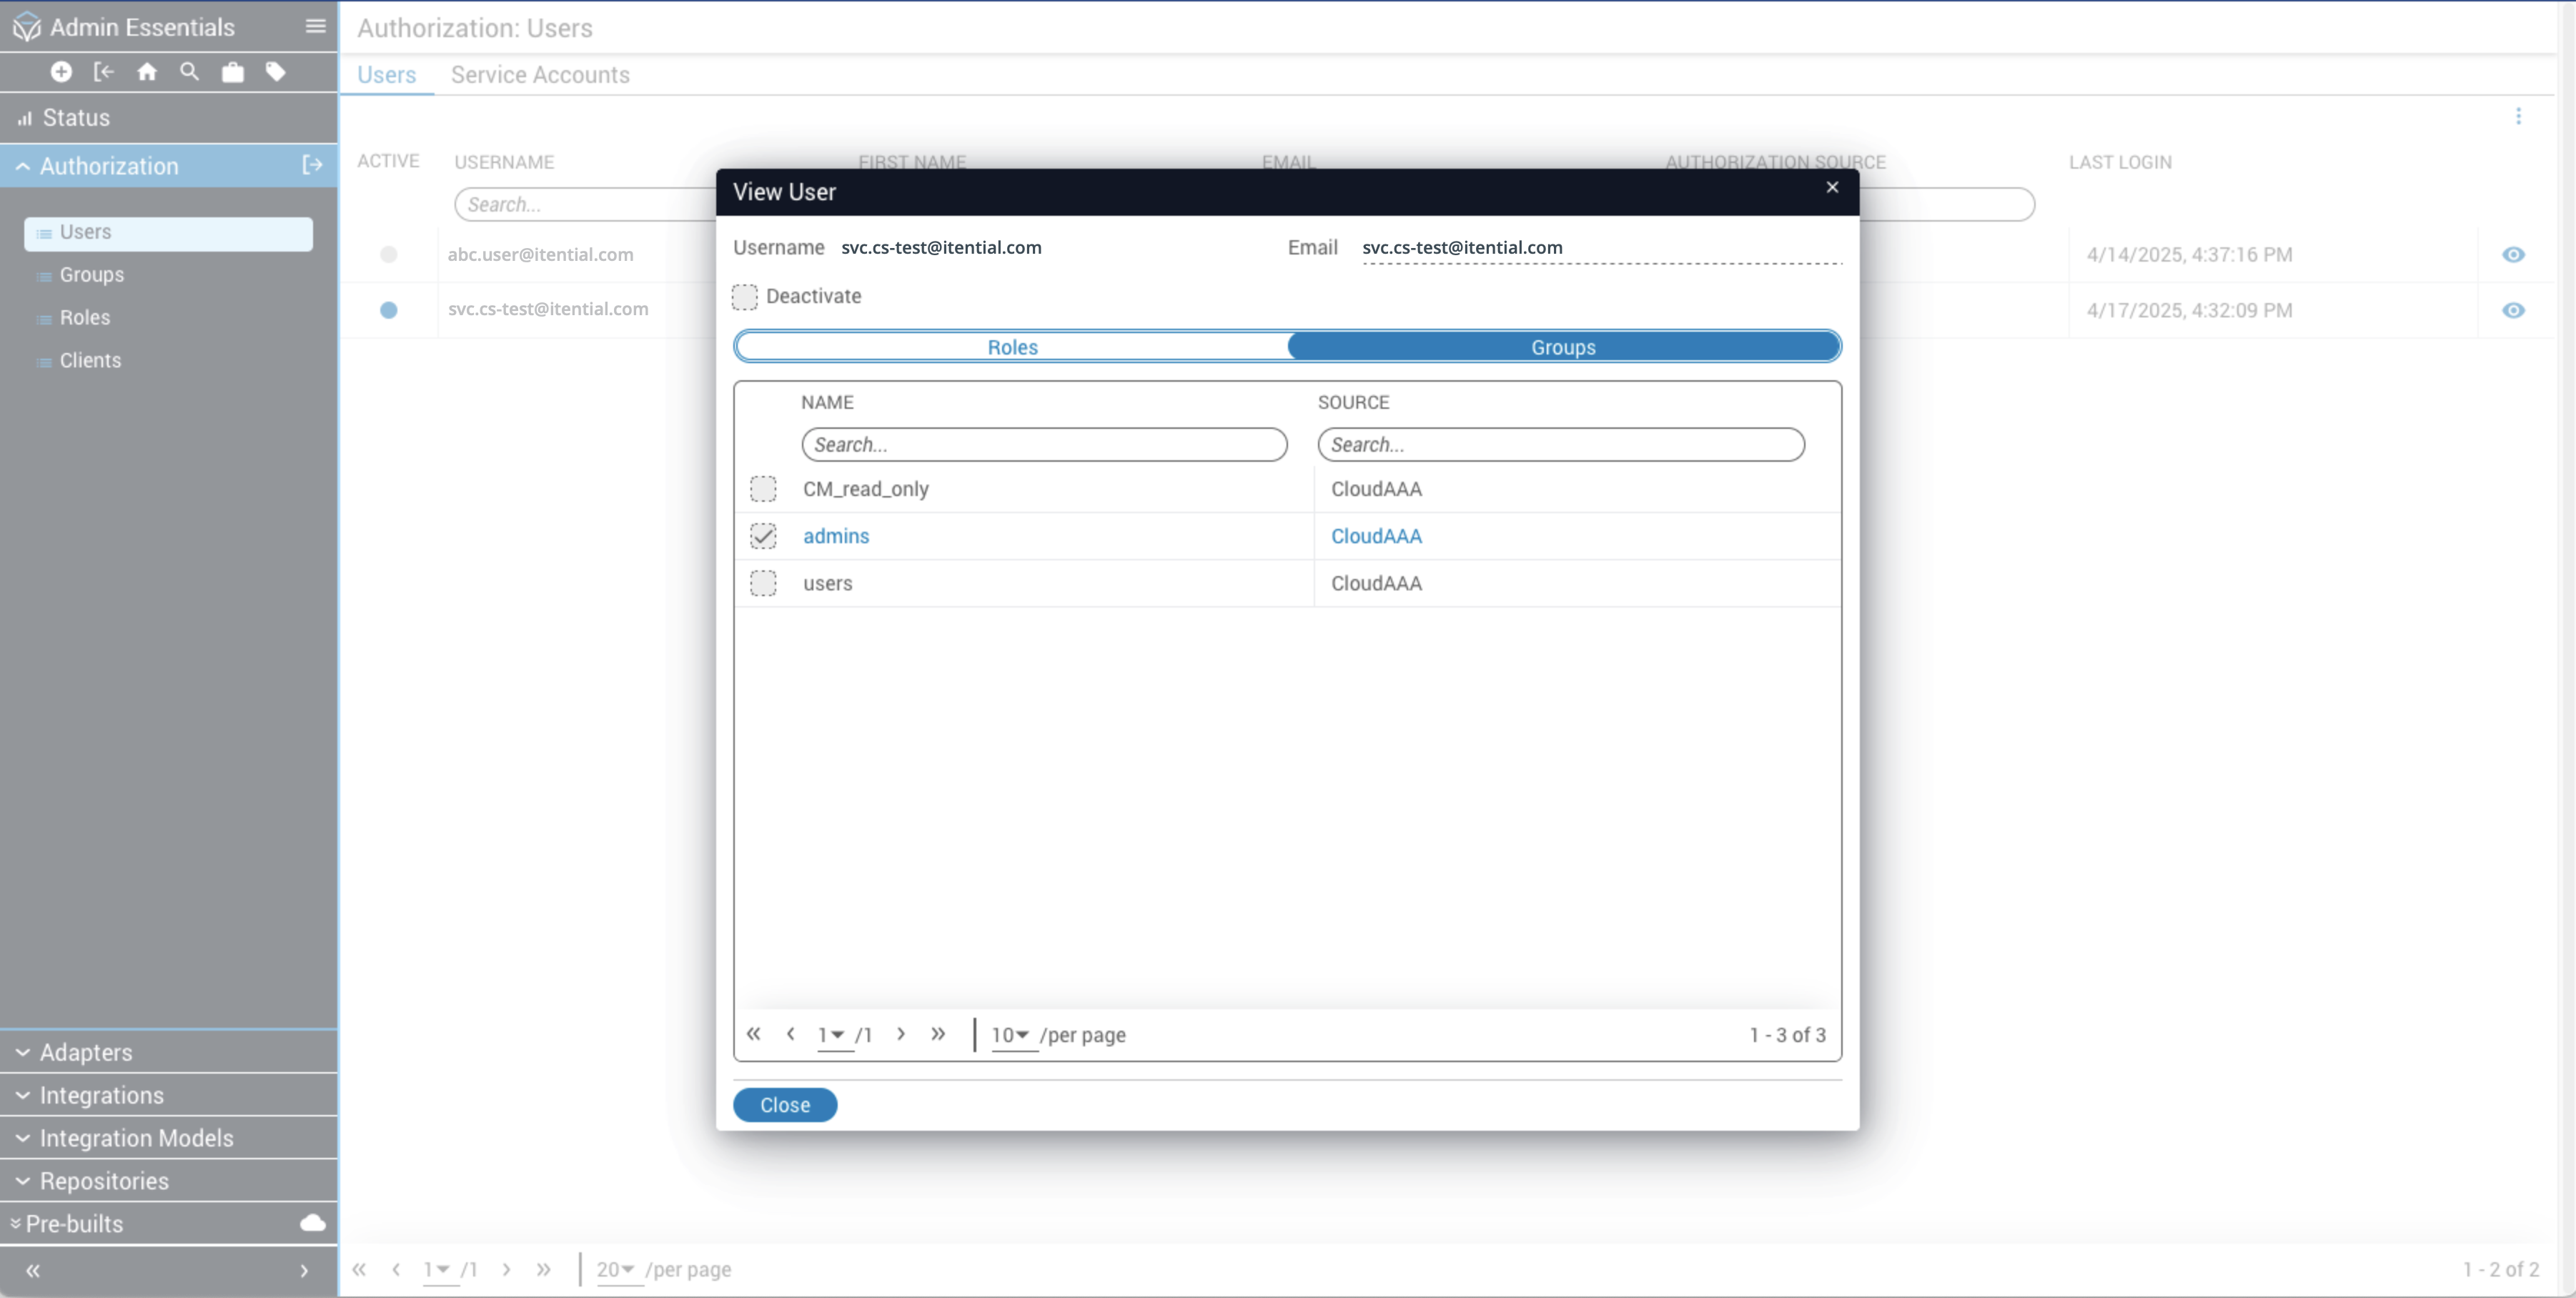Click the plus (add) icon in sidebar toolbar
2576x1298 pixels.
click(x=61, y=72)
